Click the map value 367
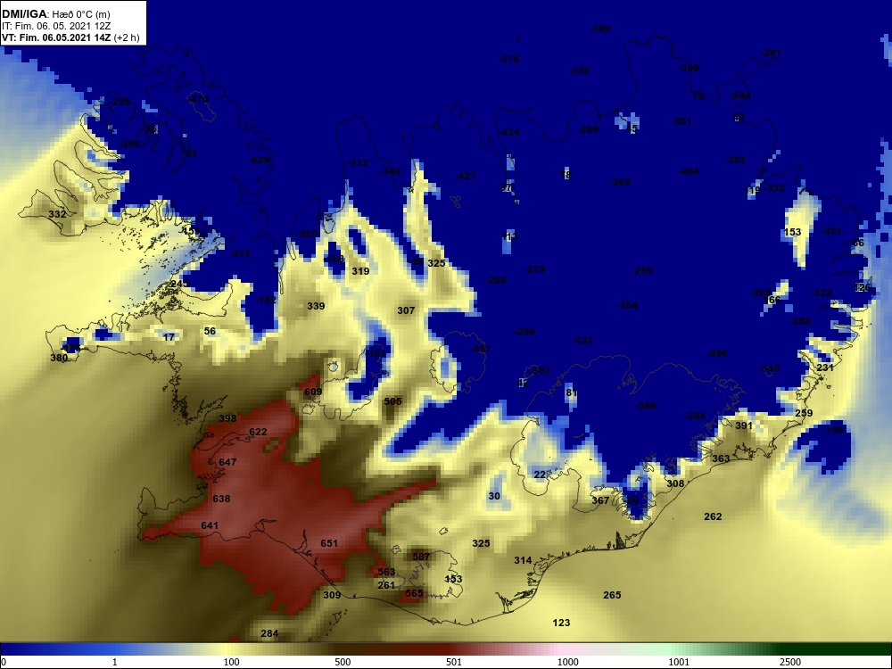892x669 pixels. coord(600,500)
